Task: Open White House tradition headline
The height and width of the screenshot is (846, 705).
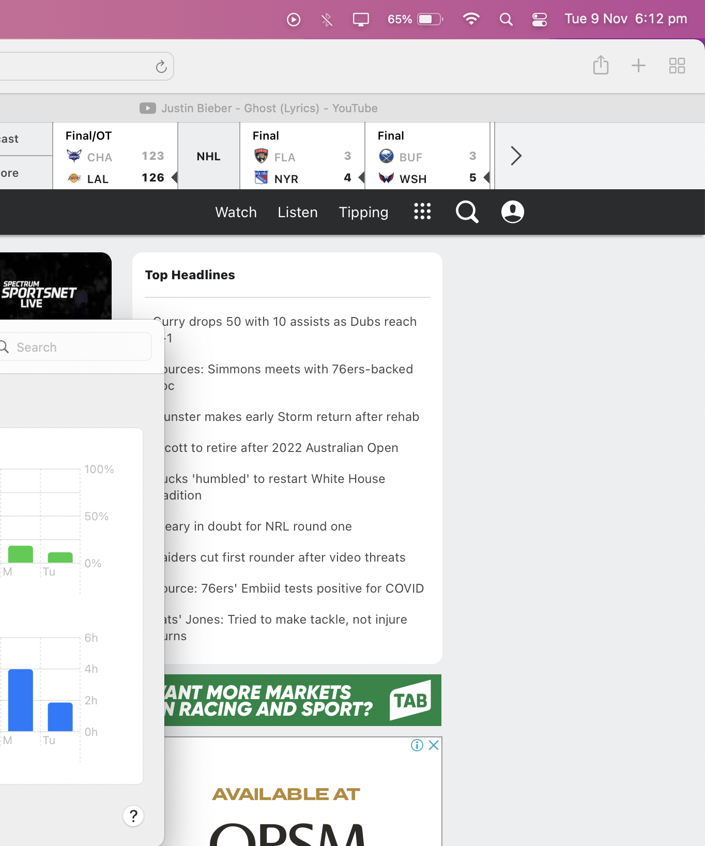Action: pos(274,487)
